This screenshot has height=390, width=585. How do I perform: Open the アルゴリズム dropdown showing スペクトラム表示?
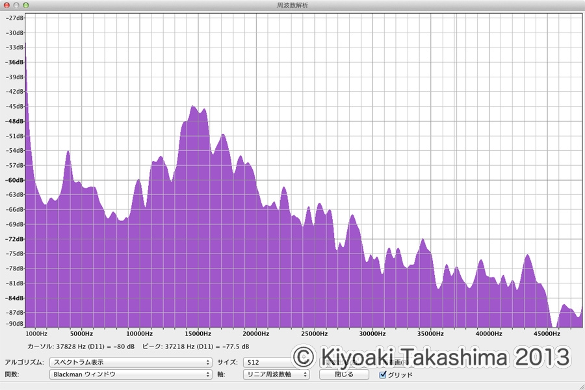pyautogui.click(x=131, y=363)
